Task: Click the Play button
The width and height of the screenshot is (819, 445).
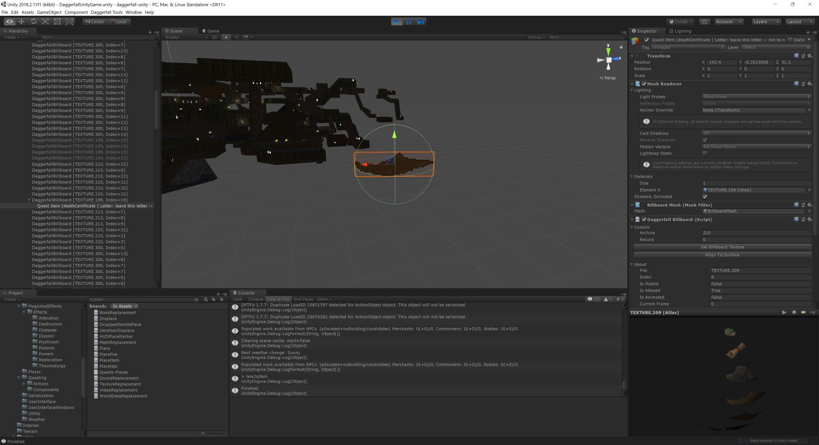Action: [x=397, y=22]
